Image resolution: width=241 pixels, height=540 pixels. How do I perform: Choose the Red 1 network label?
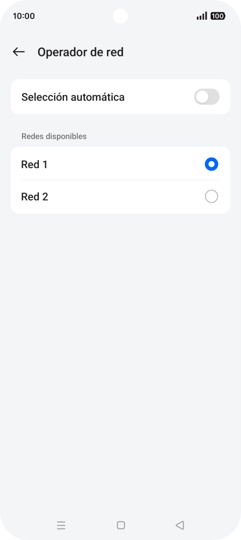34,165
